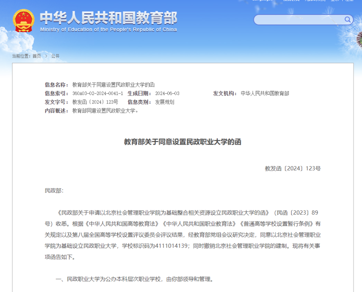Viewport: 362px width, 292px height.
Task: Click the 信息类别 value 发展规划
Action: [x=165, y=102]
